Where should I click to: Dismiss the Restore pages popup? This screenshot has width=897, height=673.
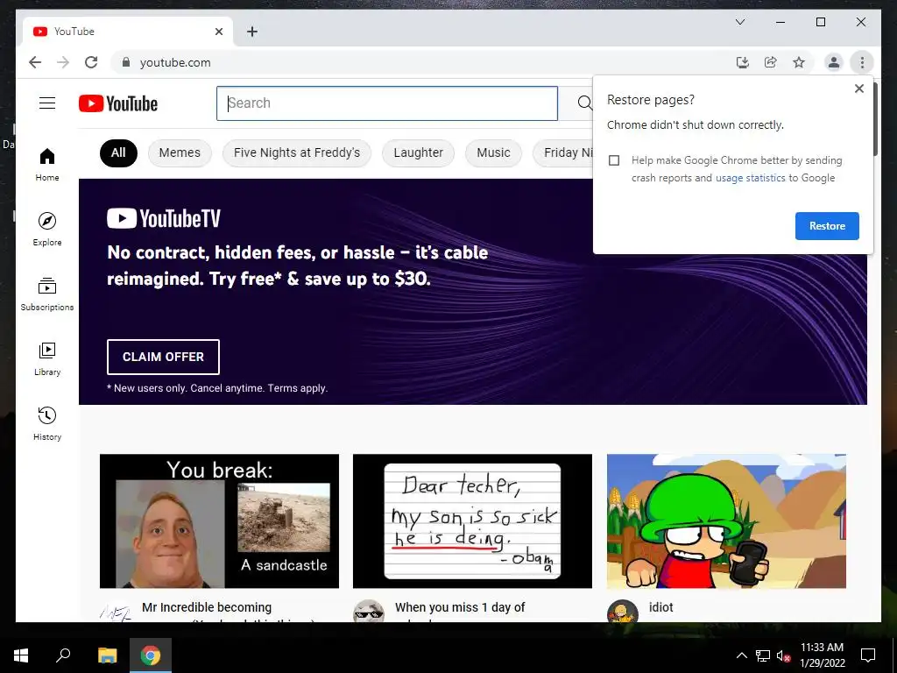coord(858,89)
